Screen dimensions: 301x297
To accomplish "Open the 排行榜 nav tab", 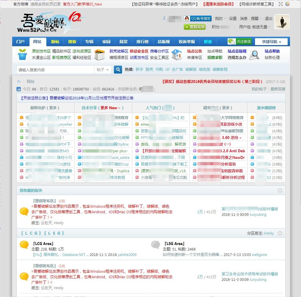I will [x=142, y=42].
